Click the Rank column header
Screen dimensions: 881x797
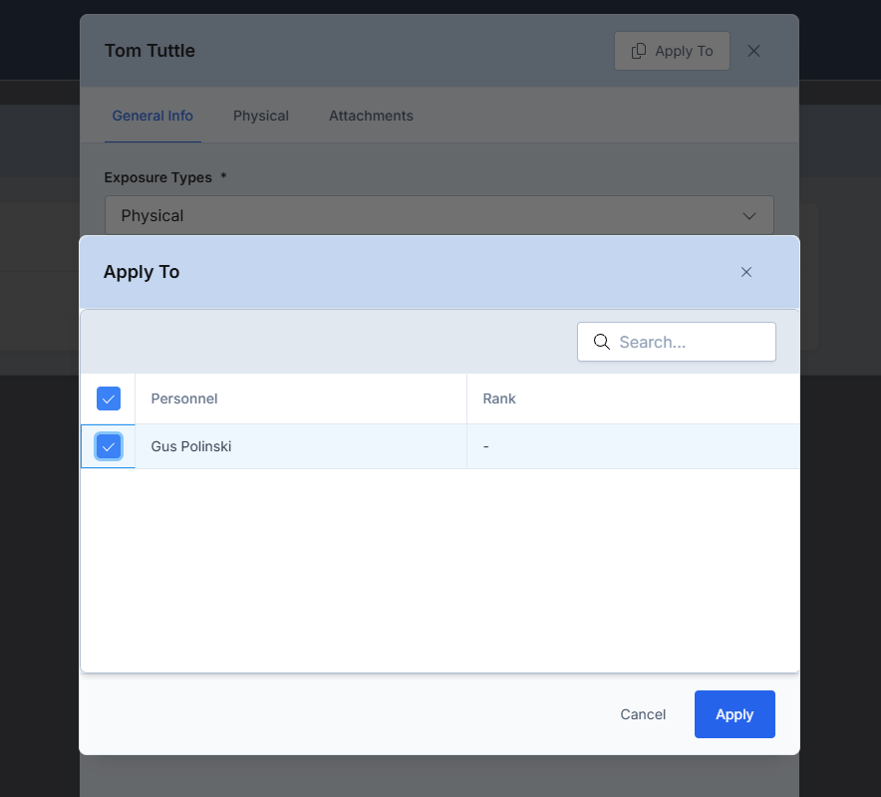(499, 398)
